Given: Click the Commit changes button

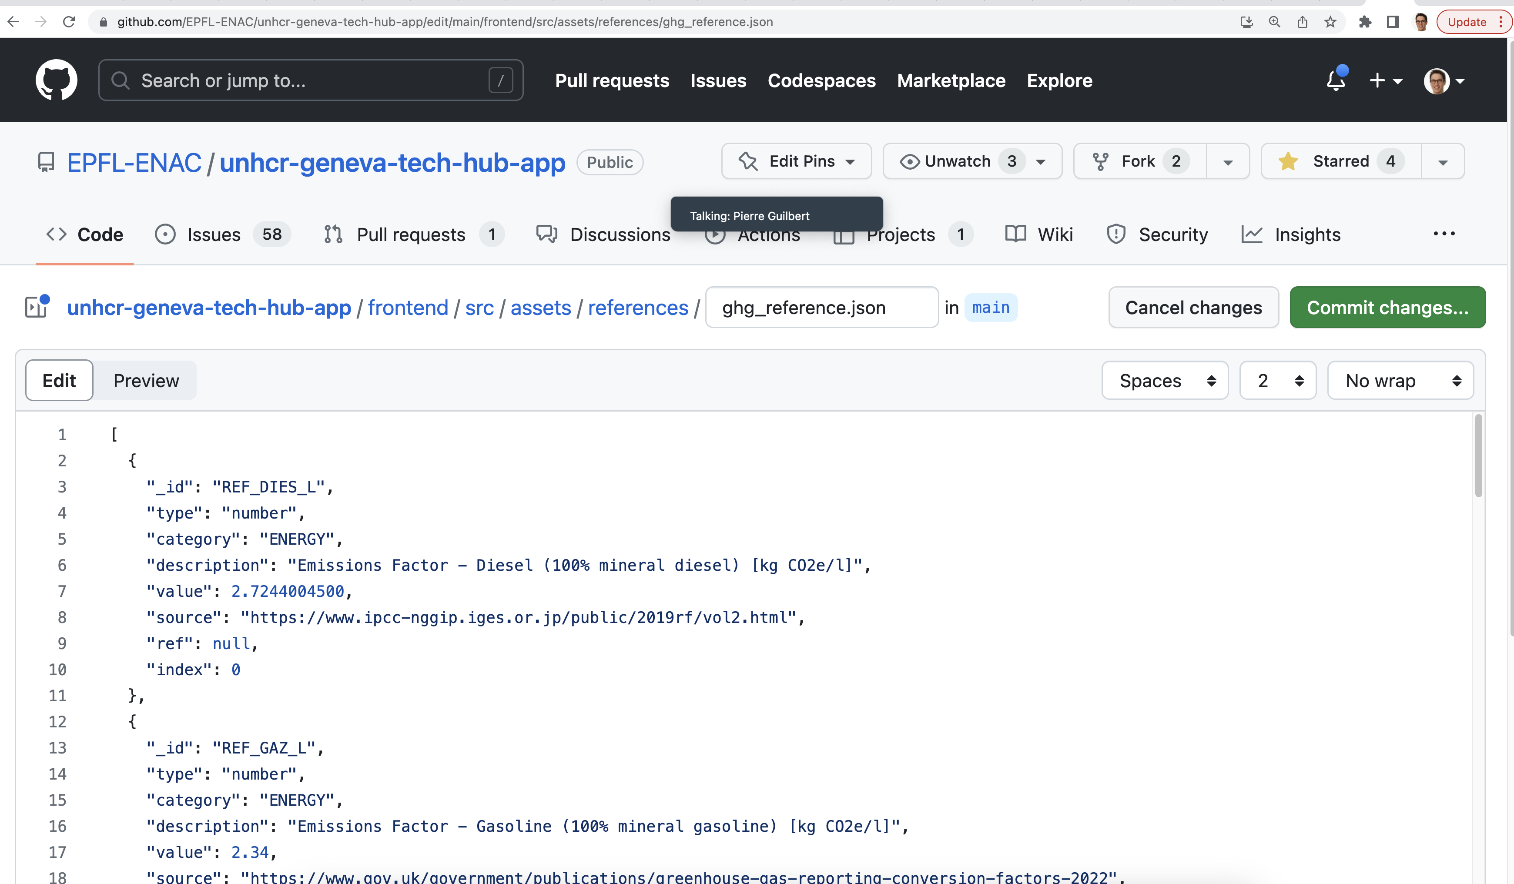Looking at the screenshot, I should (x=1387, y=307).
